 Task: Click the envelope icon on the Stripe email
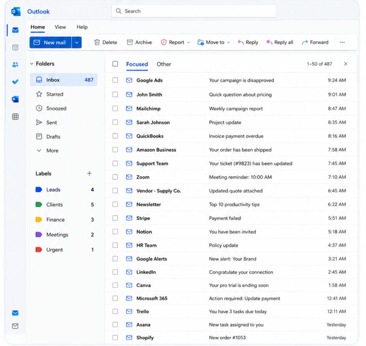(x=129, y=218)
